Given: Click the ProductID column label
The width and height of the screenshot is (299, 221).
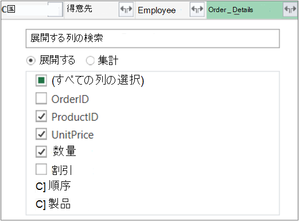Looking at the screenshot, I should [x=75, y=117].
